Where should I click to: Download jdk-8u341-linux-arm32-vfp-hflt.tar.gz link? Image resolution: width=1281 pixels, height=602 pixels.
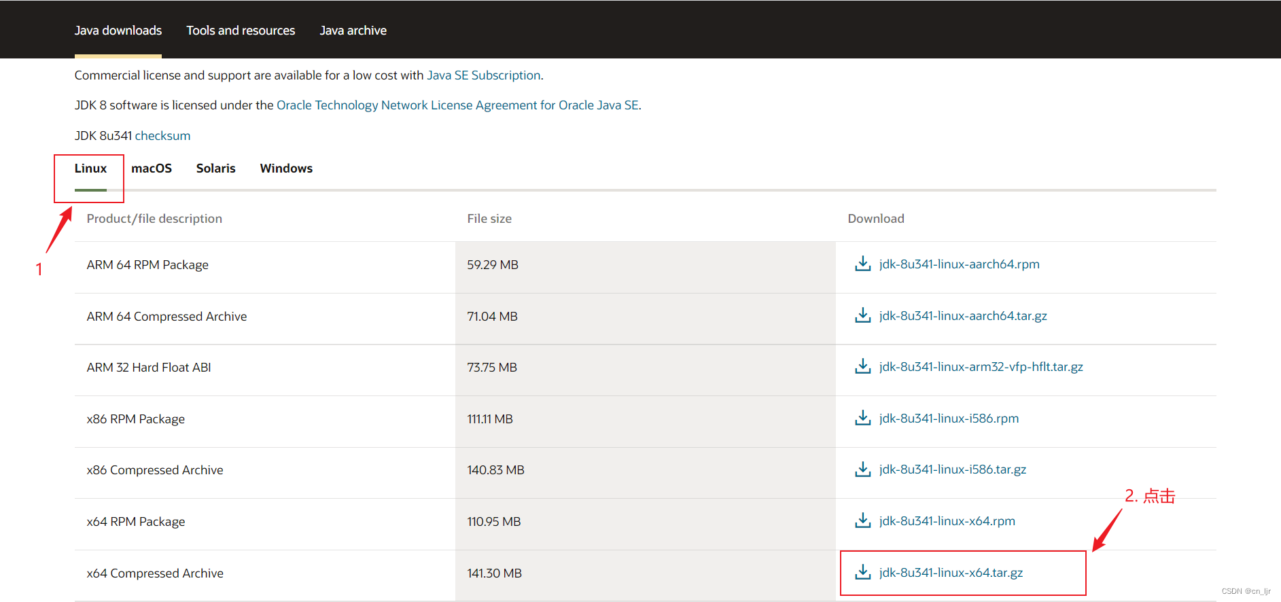coord(981,367)
